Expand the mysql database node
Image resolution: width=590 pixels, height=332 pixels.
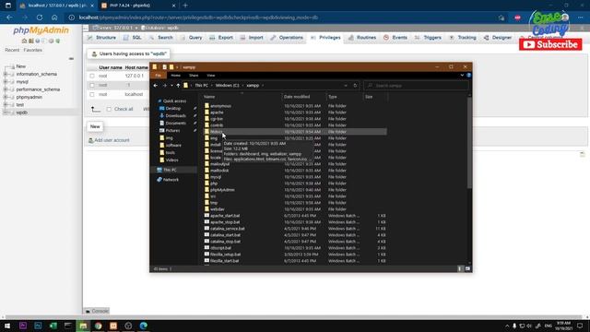[x=6, y=82]
